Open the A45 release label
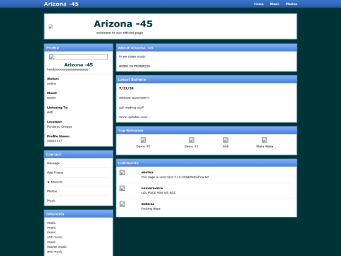341x256 pixels. pyautogui.click(x=225, y=147)
